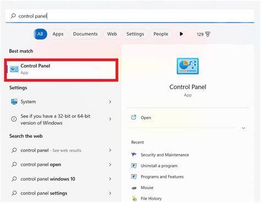This screenshot has width=261, height=203.
Task: Expand the System settings result chevron
Action: click(110, 101)
